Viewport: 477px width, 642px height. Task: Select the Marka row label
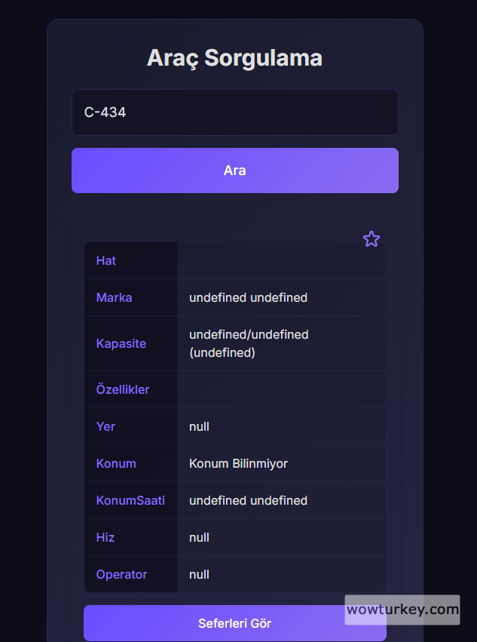tap(114, 297)
